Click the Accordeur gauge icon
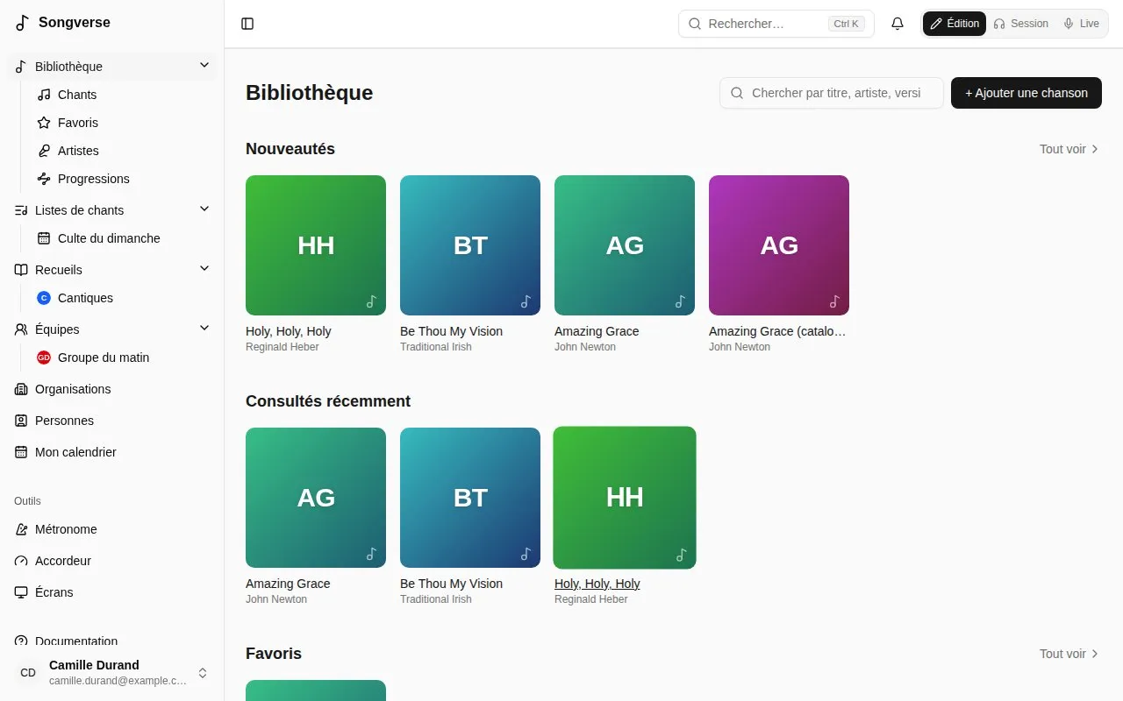This screenshot has height=701, width=1123. [21, 561]
